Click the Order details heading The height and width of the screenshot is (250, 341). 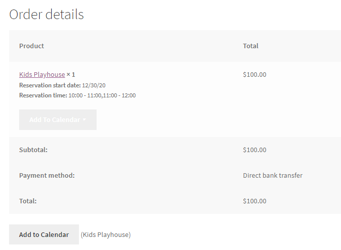coord(46,15)
